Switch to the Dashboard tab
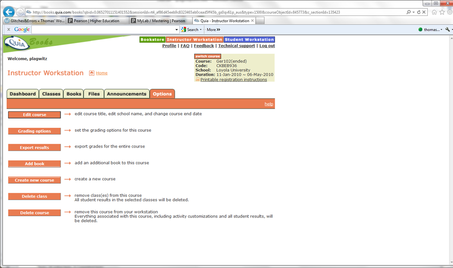Viewport: 453px width, 268px height. pos(23,94)
